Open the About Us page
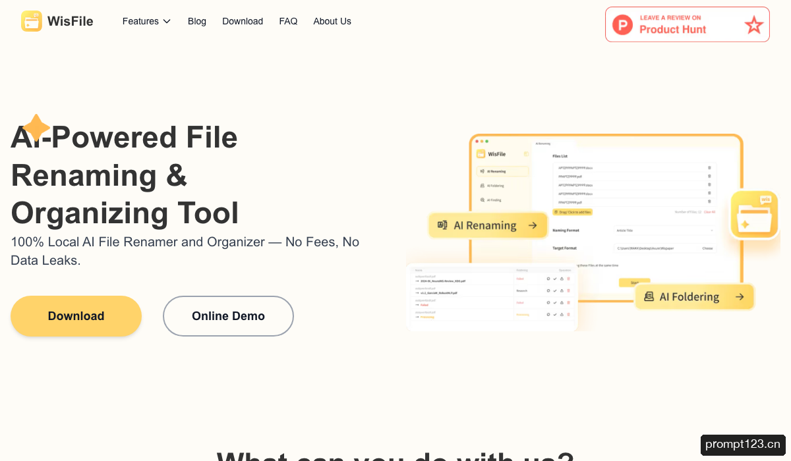The height and width of the screenshot is (461, 791). 332,21
